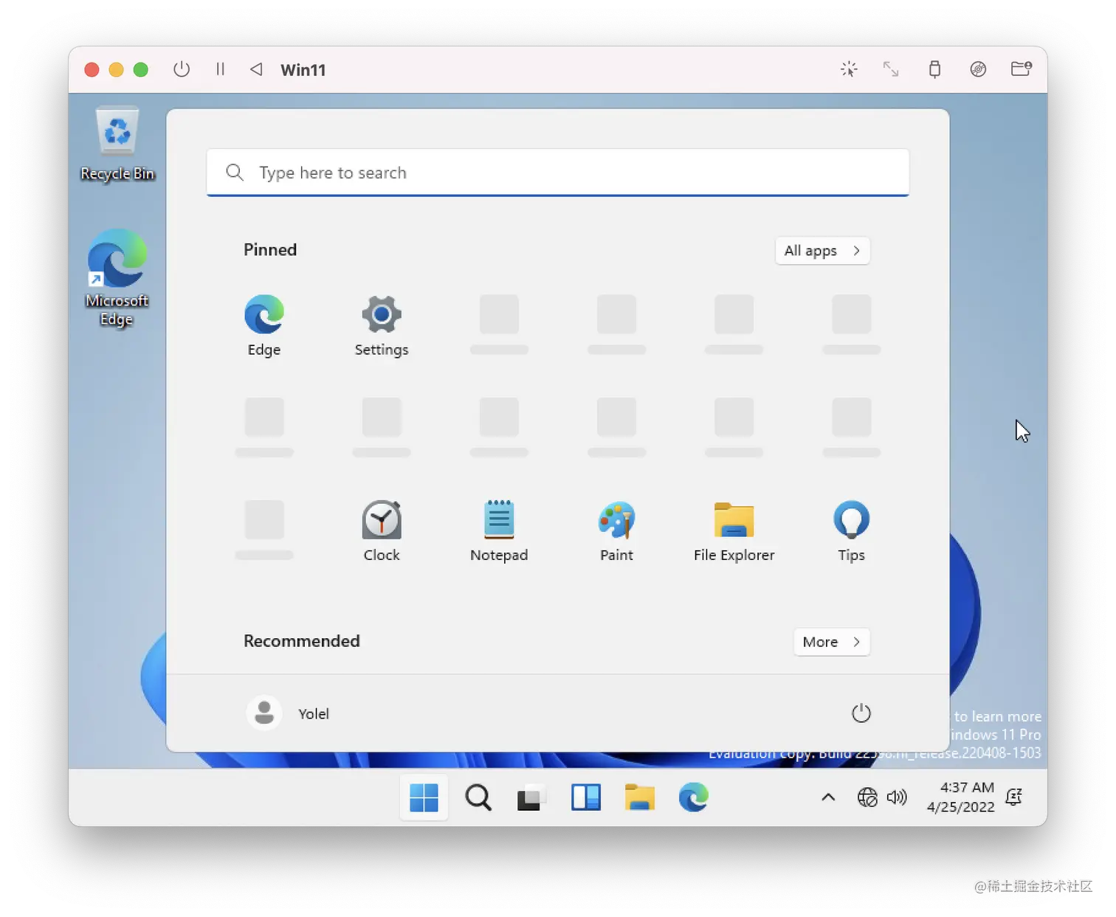Expand All apps list
Screen dimensions: 1116x917
[822, 251]
